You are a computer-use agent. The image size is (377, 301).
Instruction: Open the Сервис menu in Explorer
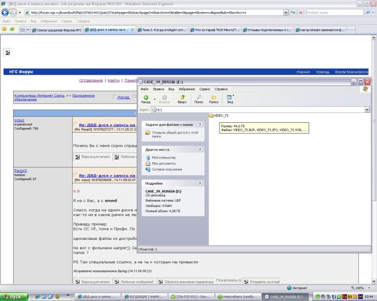(x=205, y=89)
